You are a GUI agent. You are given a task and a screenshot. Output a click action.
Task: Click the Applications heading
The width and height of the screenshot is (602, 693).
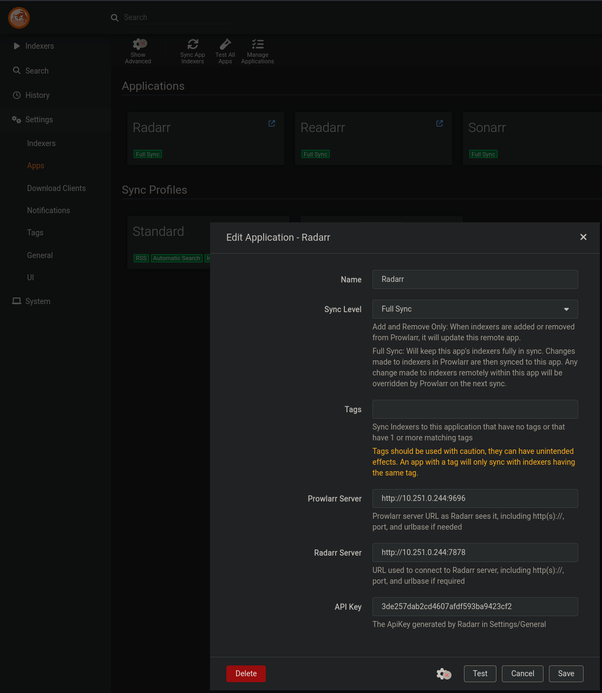[x=153, y=86]
